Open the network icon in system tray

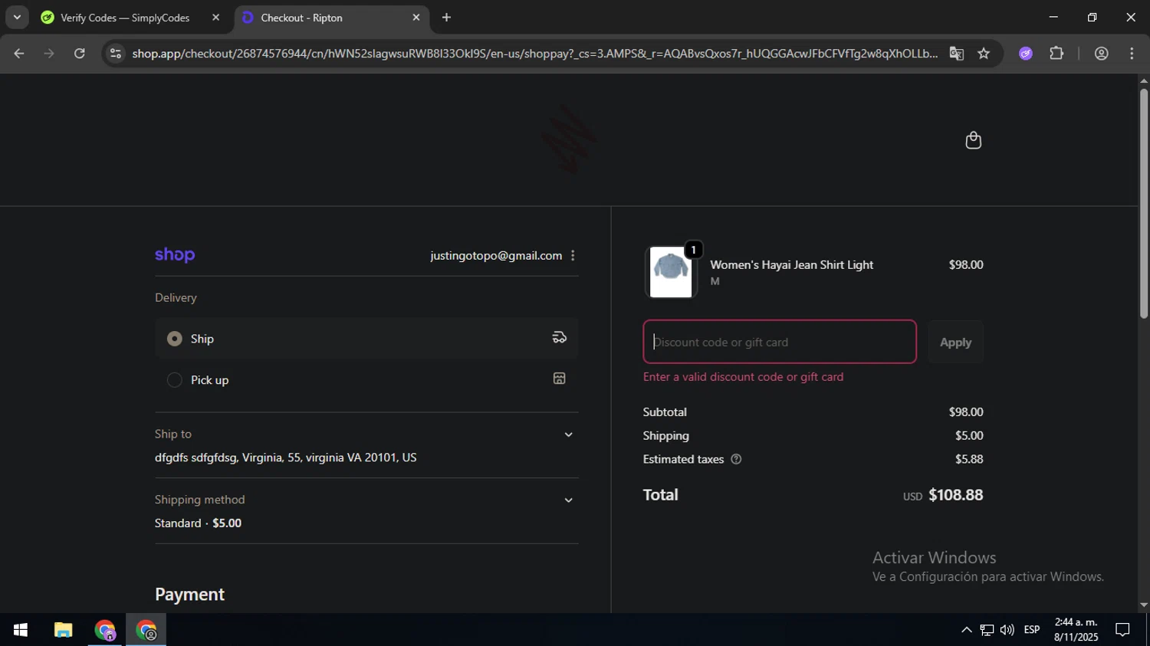tap(987, 630)
